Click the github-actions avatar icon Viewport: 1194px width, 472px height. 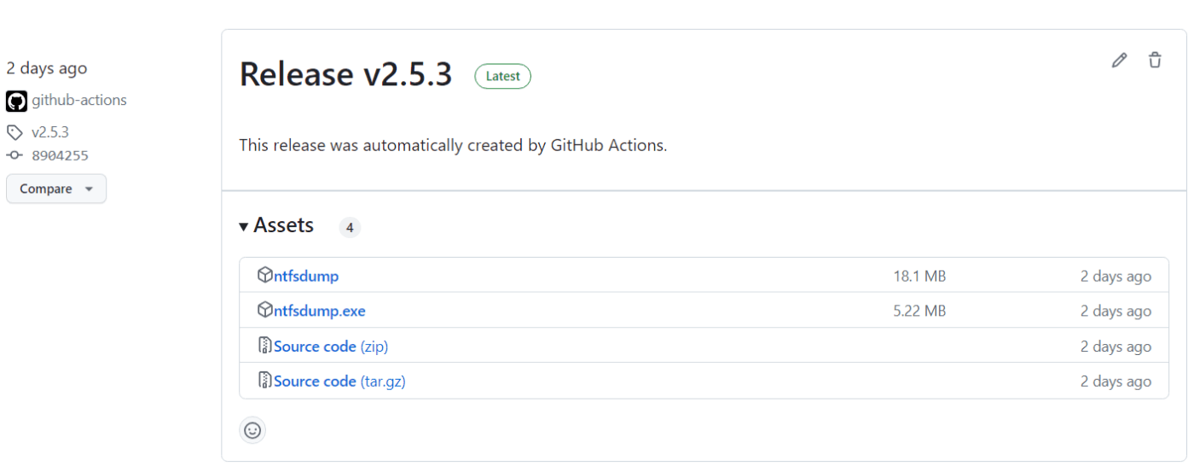[x=16, y=101]
